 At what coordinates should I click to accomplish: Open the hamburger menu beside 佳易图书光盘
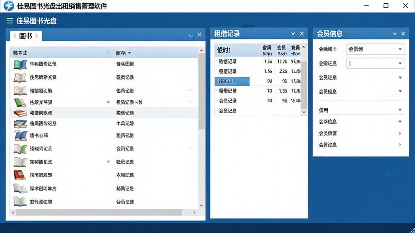click(10, 21)
